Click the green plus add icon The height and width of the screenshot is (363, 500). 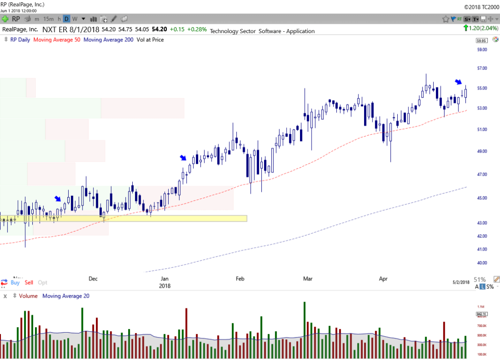click(5, 19)
